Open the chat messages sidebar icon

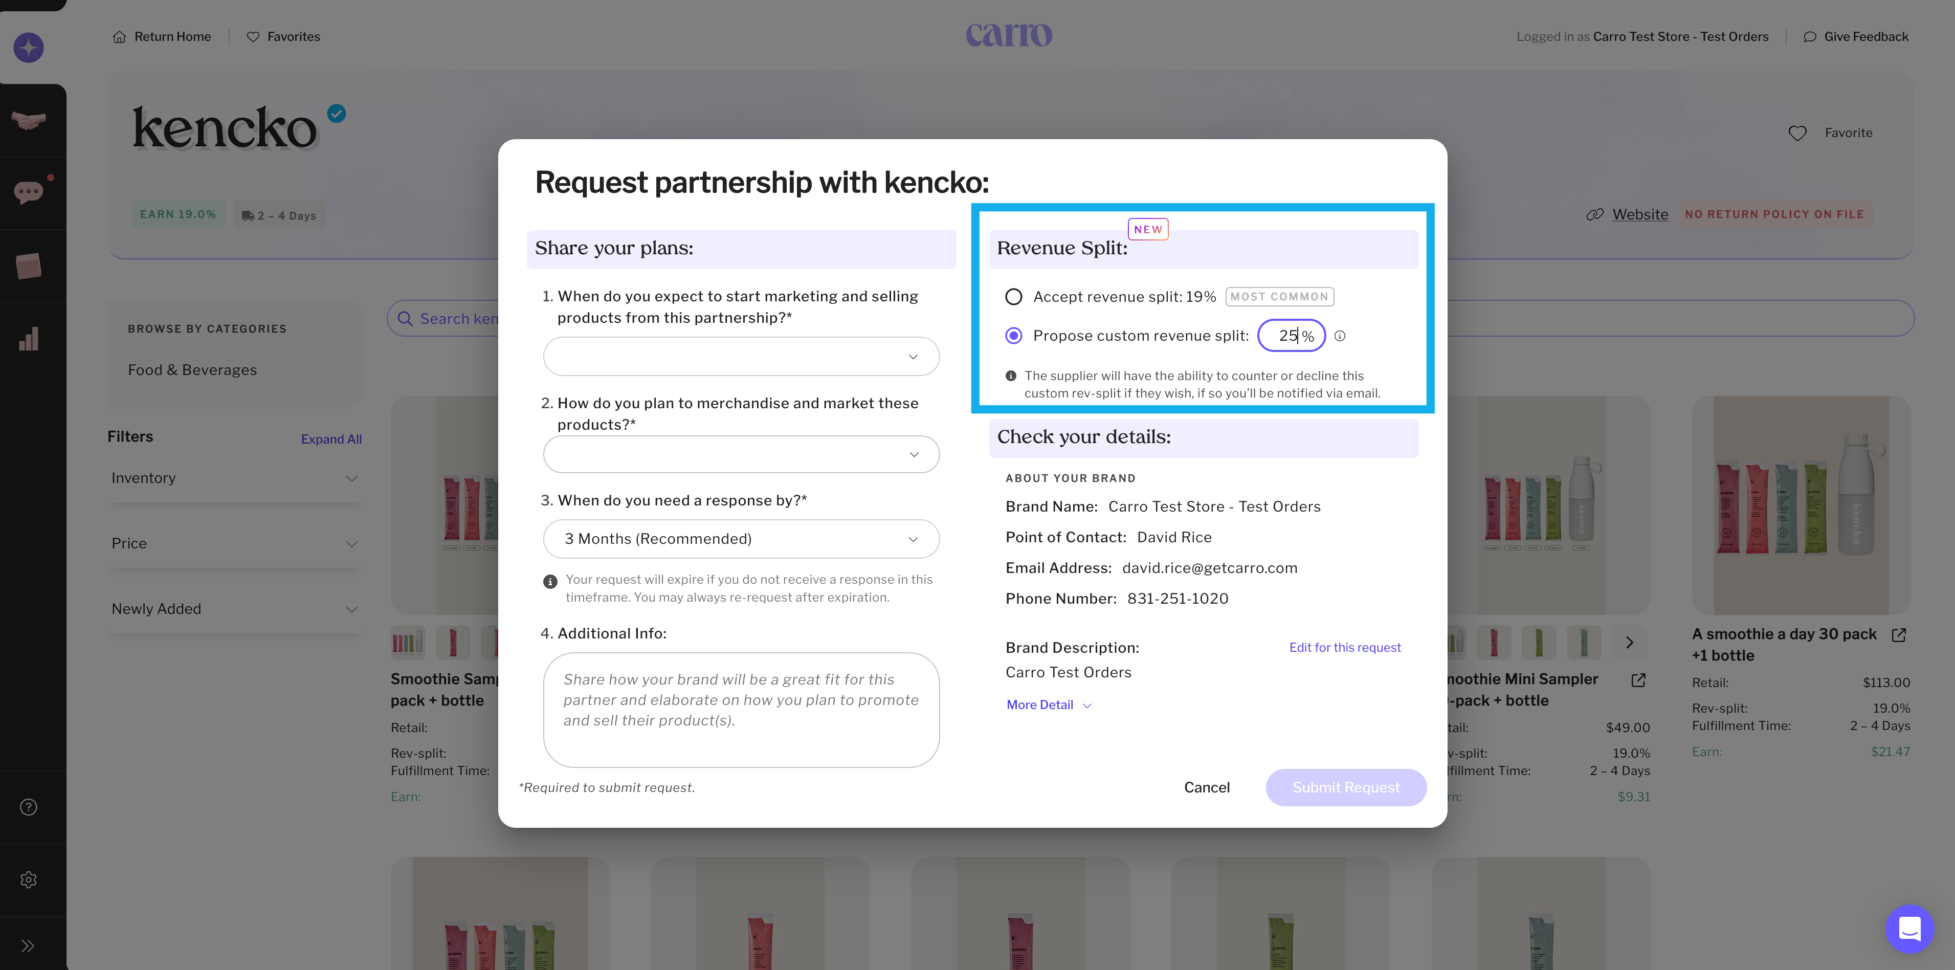click(29, 192)
